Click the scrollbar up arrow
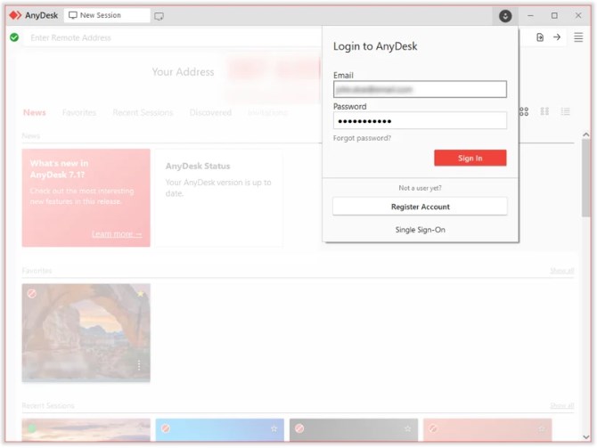Screen dimensions: 597x448 [x=586, y=134]
